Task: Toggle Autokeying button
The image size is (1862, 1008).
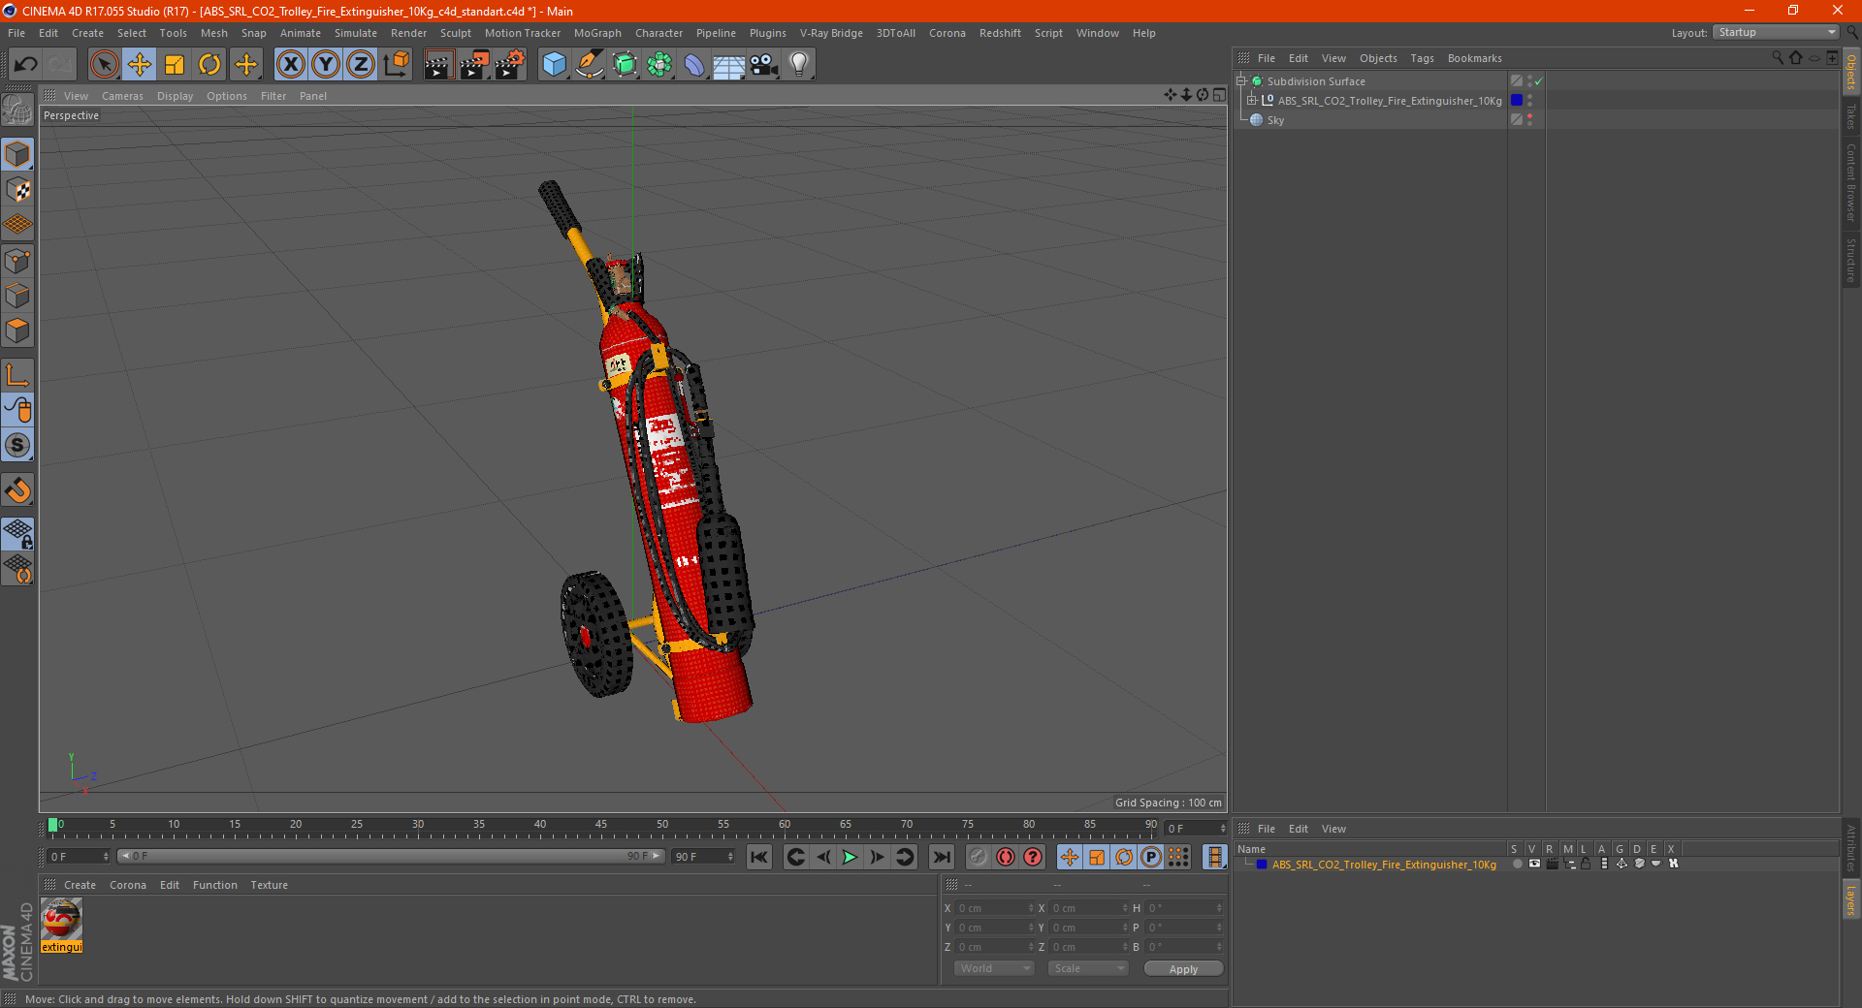Action: click(1006, 857)
